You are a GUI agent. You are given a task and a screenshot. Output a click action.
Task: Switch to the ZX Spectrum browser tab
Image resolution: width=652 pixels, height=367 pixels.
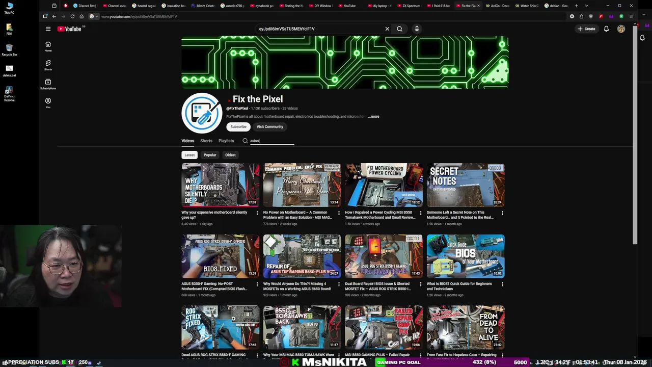coord(409,6)
